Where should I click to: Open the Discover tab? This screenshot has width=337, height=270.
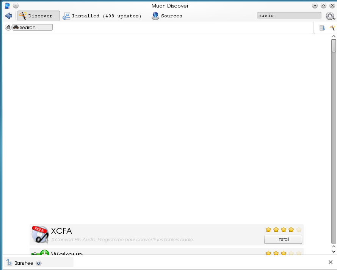pyautogui.click(x=38, y=16)
